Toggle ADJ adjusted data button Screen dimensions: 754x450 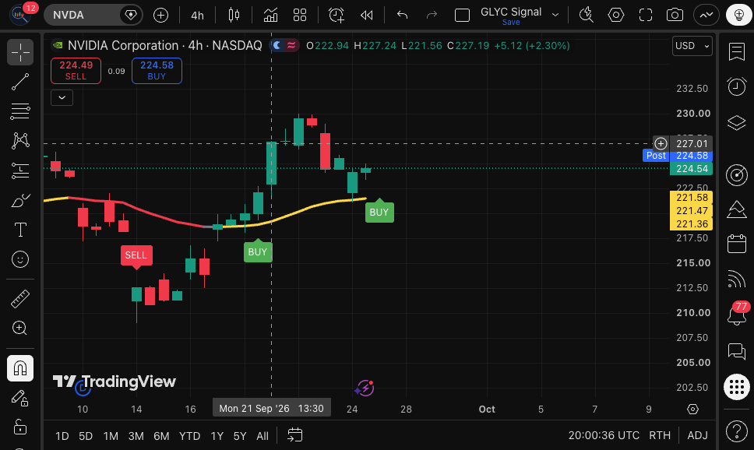(x=697, y=435)
